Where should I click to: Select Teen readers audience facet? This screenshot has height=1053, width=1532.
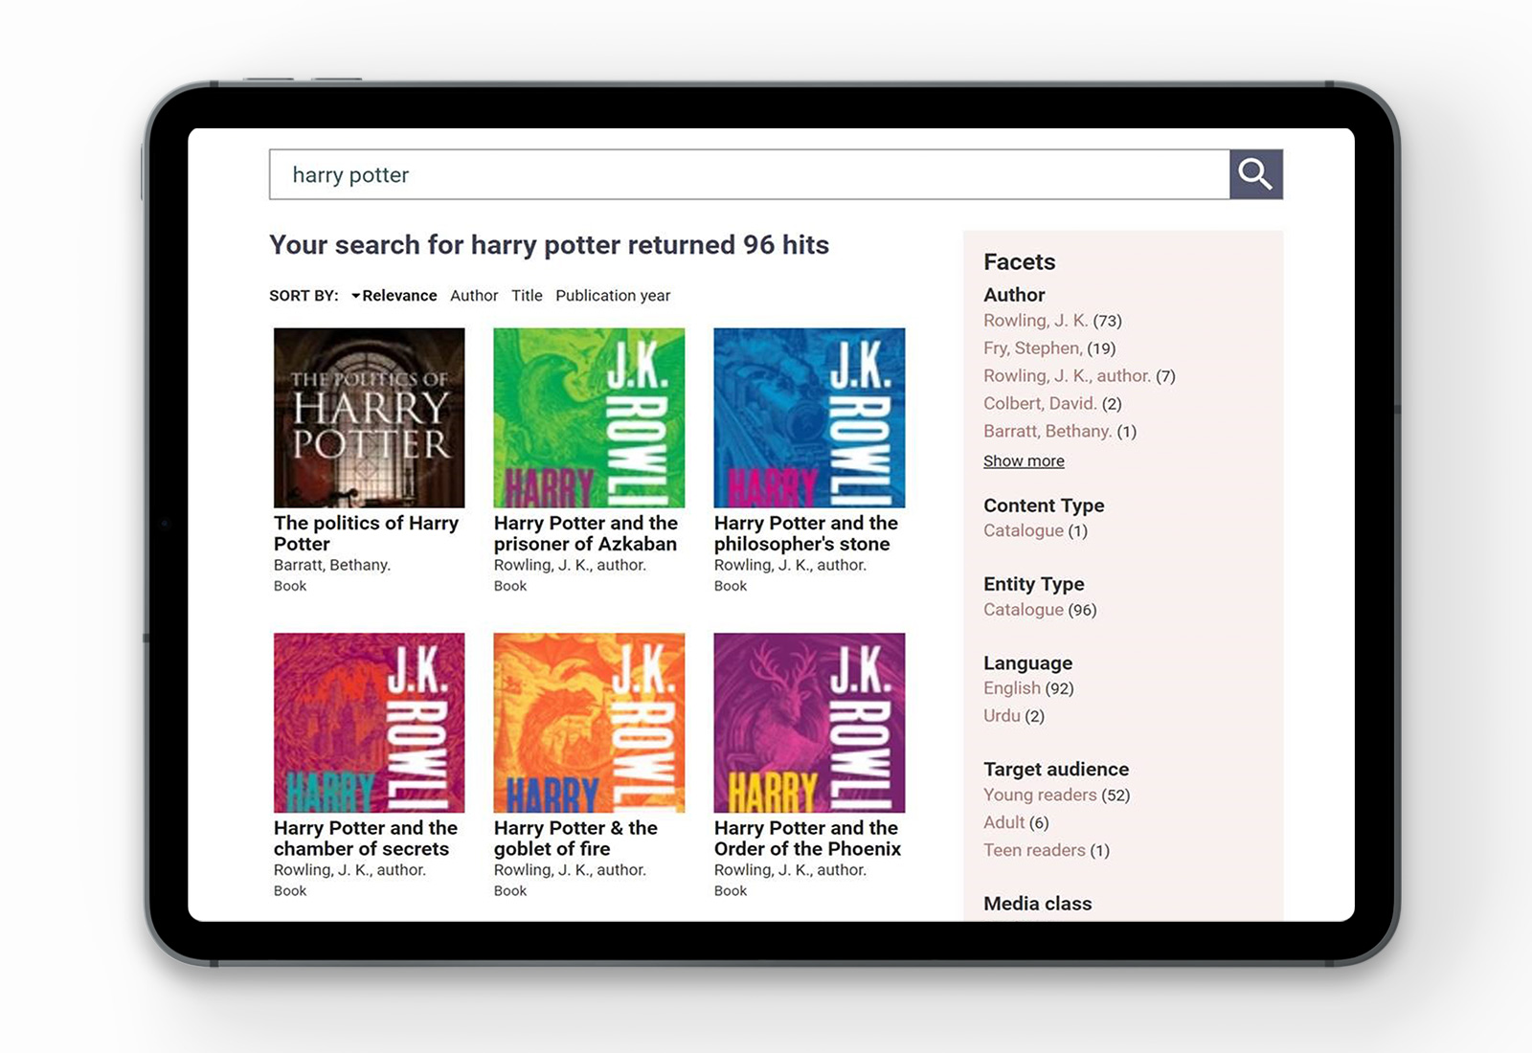1034,851
